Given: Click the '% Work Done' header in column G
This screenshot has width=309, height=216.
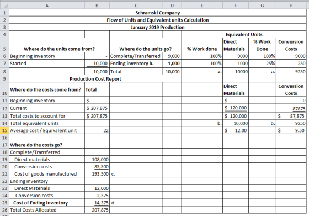Looking at the screenshot, I should pyautogui.click(x=262, y=45).
